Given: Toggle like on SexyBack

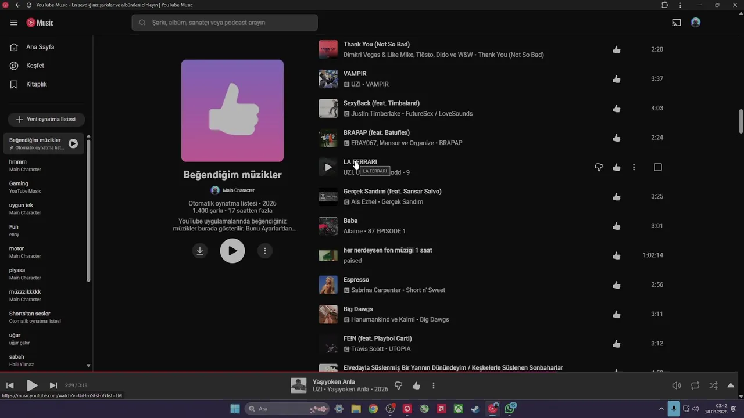Looking at the screenshot, I should click(617, 109).
